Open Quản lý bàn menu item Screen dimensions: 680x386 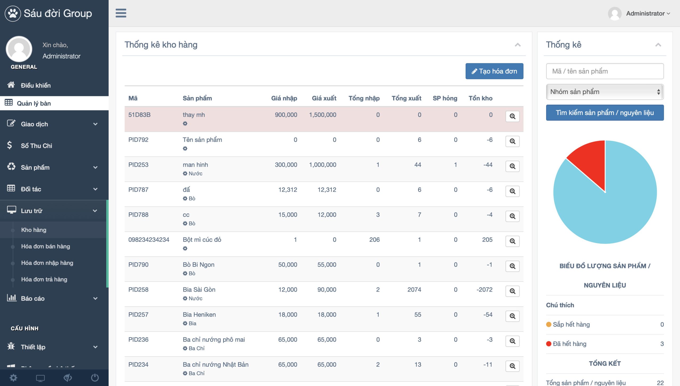pyautogui.click(x=34, y=103)
